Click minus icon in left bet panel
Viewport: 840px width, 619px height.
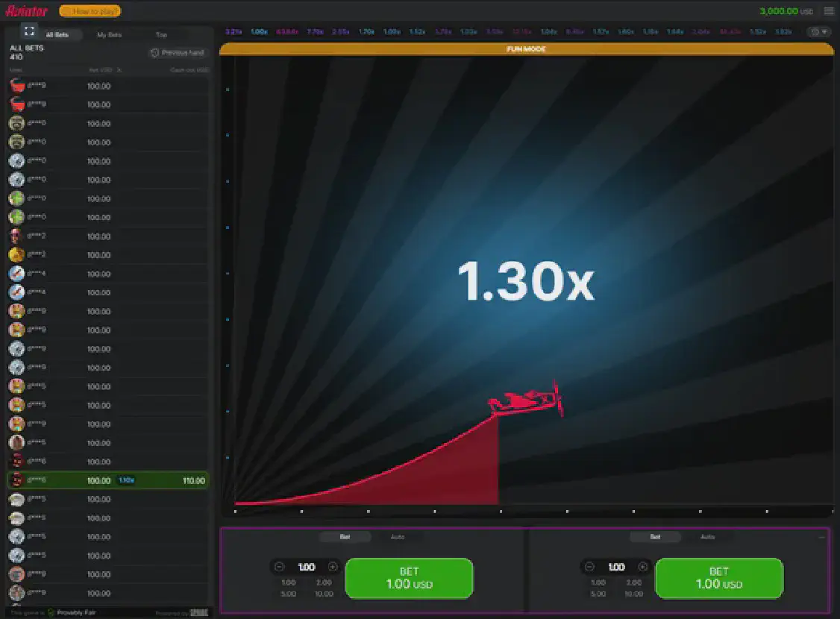279,567
